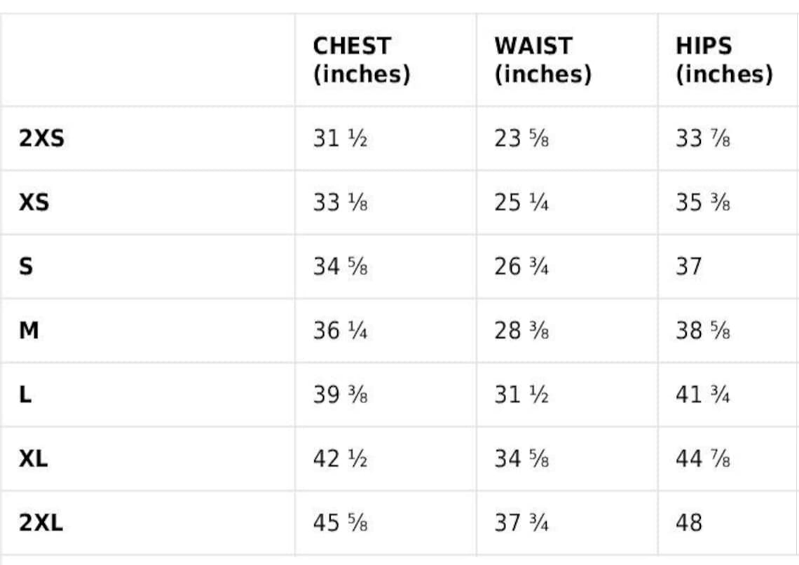Viewport: 799px width, 565px height.
Task: Click the CHEST (inches) column header
Action: pyautogui.click(x=361, y=60)
